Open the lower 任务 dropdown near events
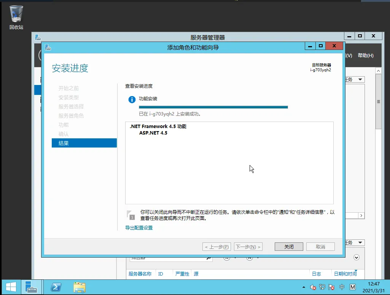This screenshot has width=390, height=295. pyautogui.click(x=355, y=243)
